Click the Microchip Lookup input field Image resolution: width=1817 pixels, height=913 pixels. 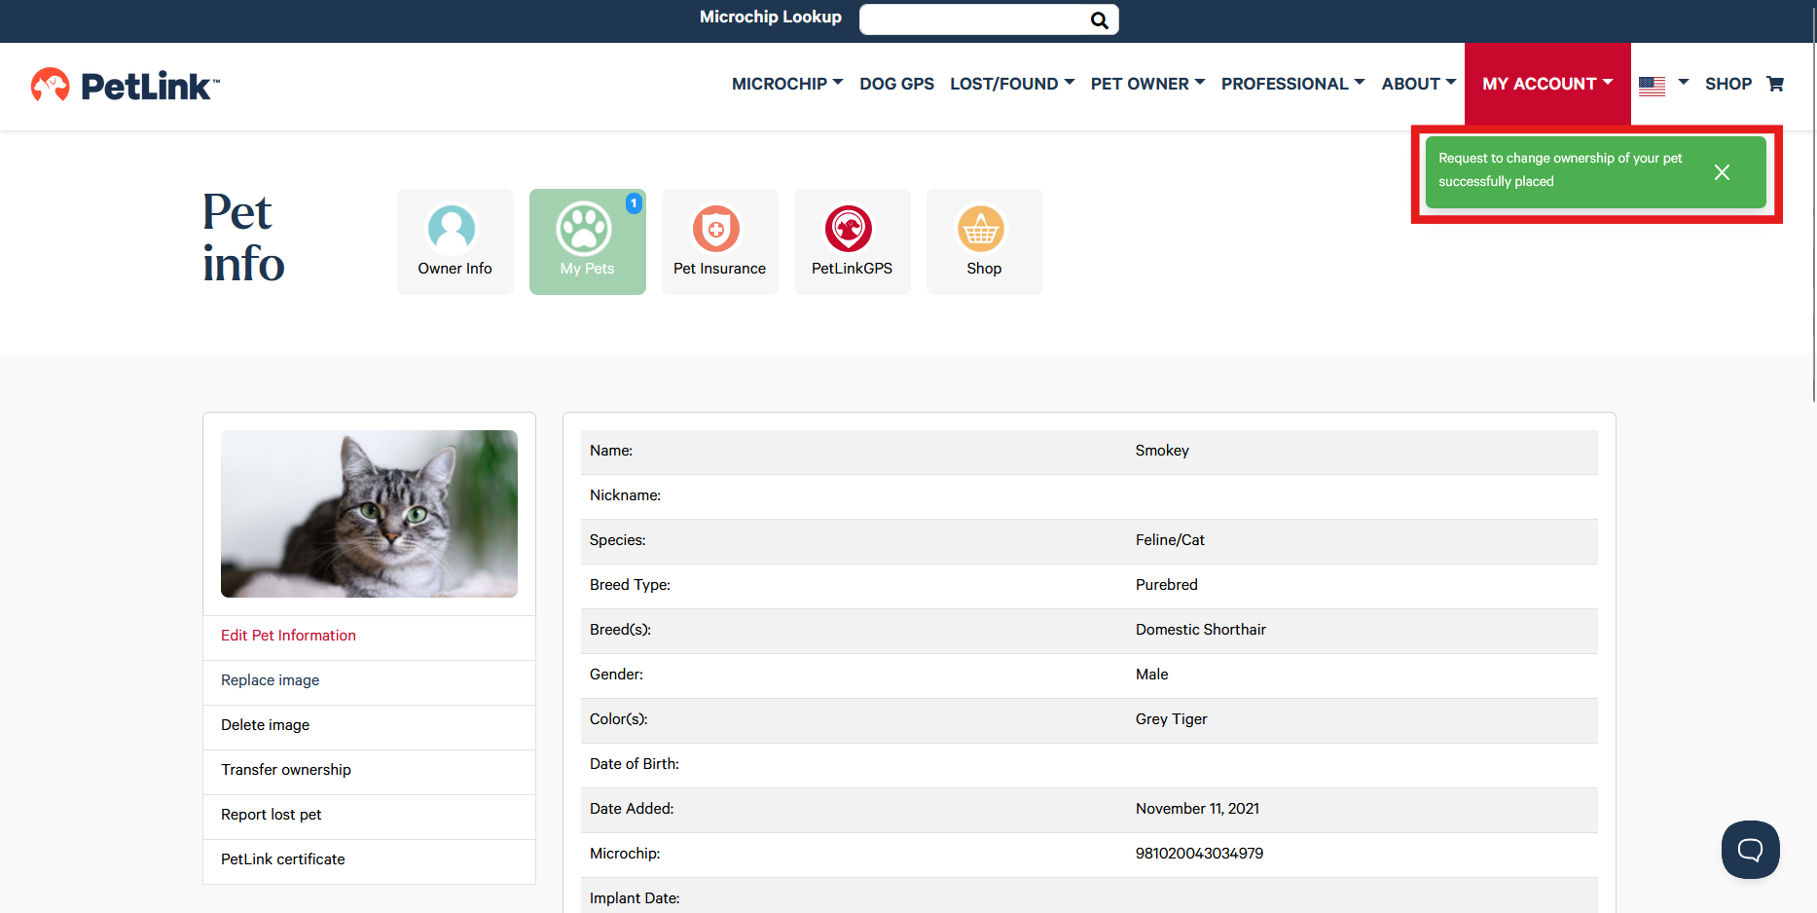coord(973,19)
